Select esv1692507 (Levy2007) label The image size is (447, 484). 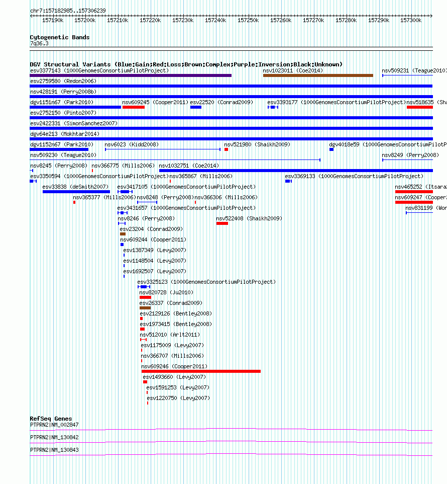[155, 271]
